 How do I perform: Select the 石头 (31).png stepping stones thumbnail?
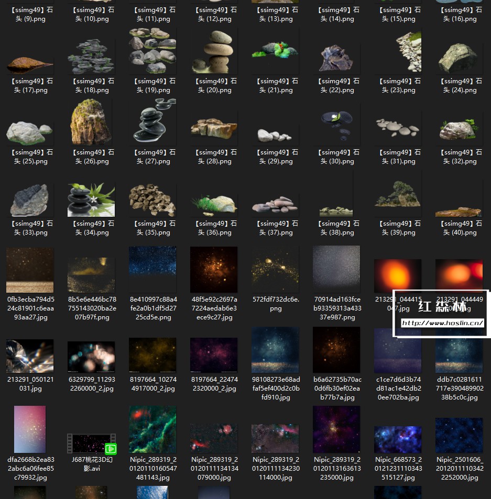(x=398, y=128)
